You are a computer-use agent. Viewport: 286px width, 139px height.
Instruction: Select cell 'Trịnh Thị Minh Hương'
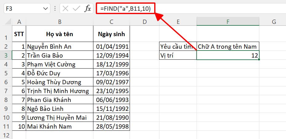(60, 91)
